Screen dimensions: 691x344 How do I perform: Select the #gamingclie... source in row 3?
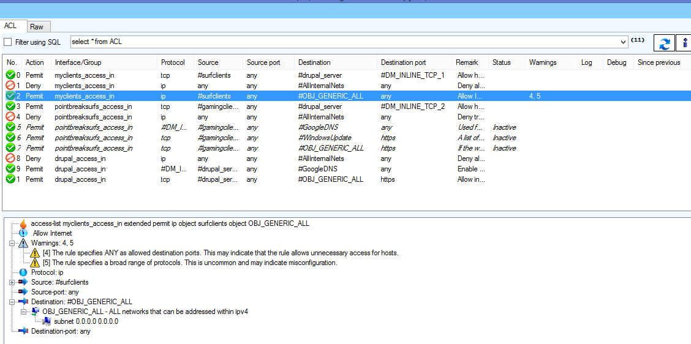tap(218, 106)
